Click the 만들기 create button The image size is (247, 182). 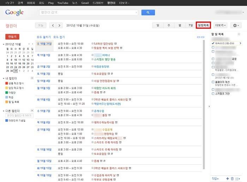point(12,37)
